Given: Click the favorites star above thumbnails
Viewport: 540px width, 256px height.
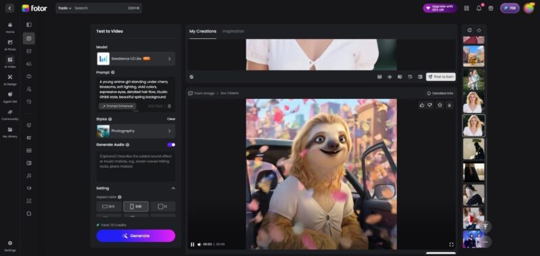Looking at the screenshot, I should point(479,30).
